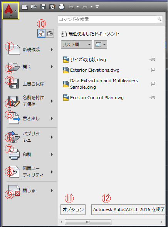
Task: Expand the 新規作成 submenu arrow
Action: tap(52, 50)
